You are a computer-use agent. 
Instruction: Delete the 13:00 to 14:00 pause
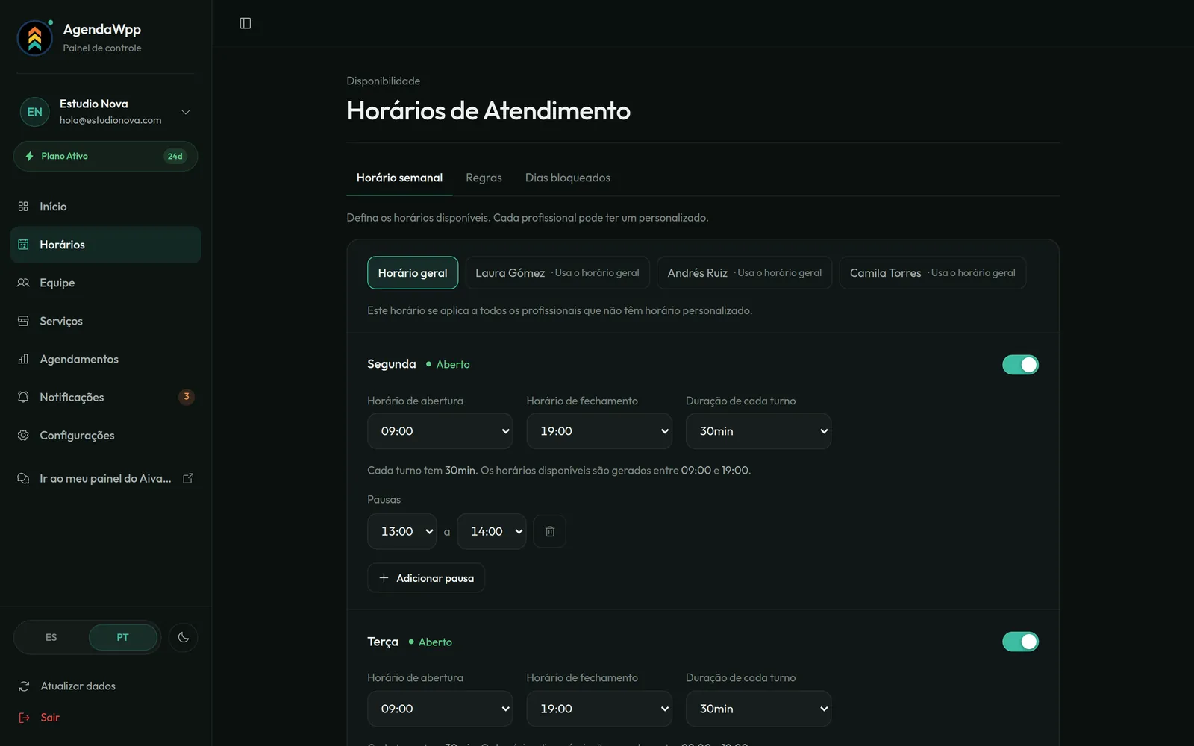coord(550,531)
